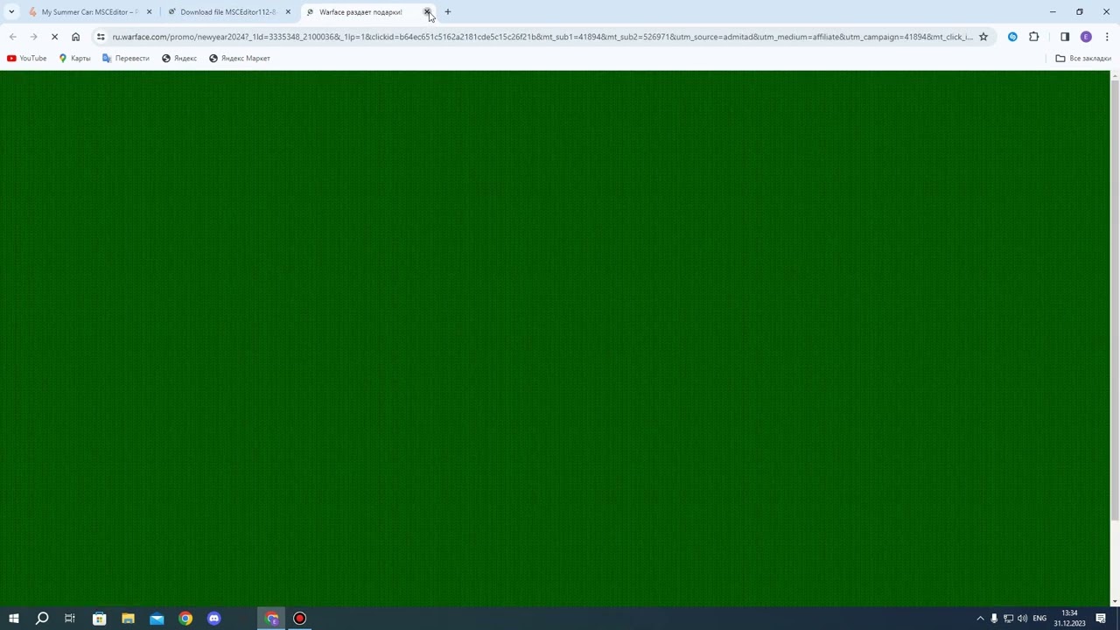Open the Windows Start menu
The width and height of the screenshot is (1120, 630).
(x=13, y=619)
